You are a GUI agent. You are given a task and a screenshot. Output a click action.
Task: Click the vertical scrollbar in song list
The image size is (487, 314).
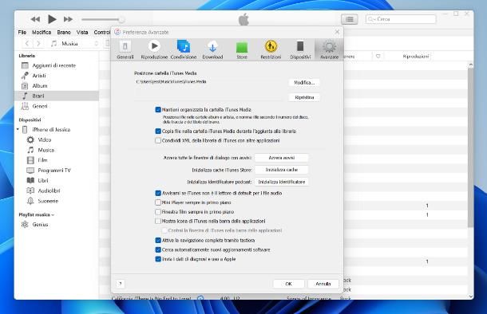click(470, 147)
